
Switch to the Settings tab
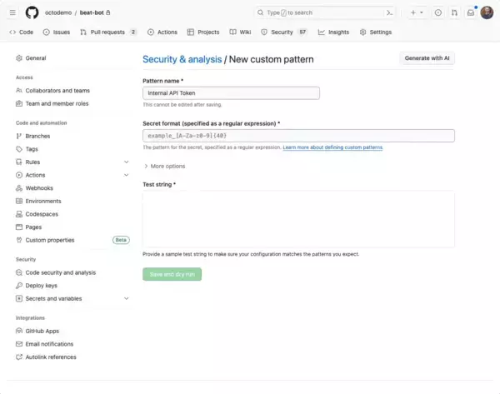pyautogui.click(x=376, y=32)
